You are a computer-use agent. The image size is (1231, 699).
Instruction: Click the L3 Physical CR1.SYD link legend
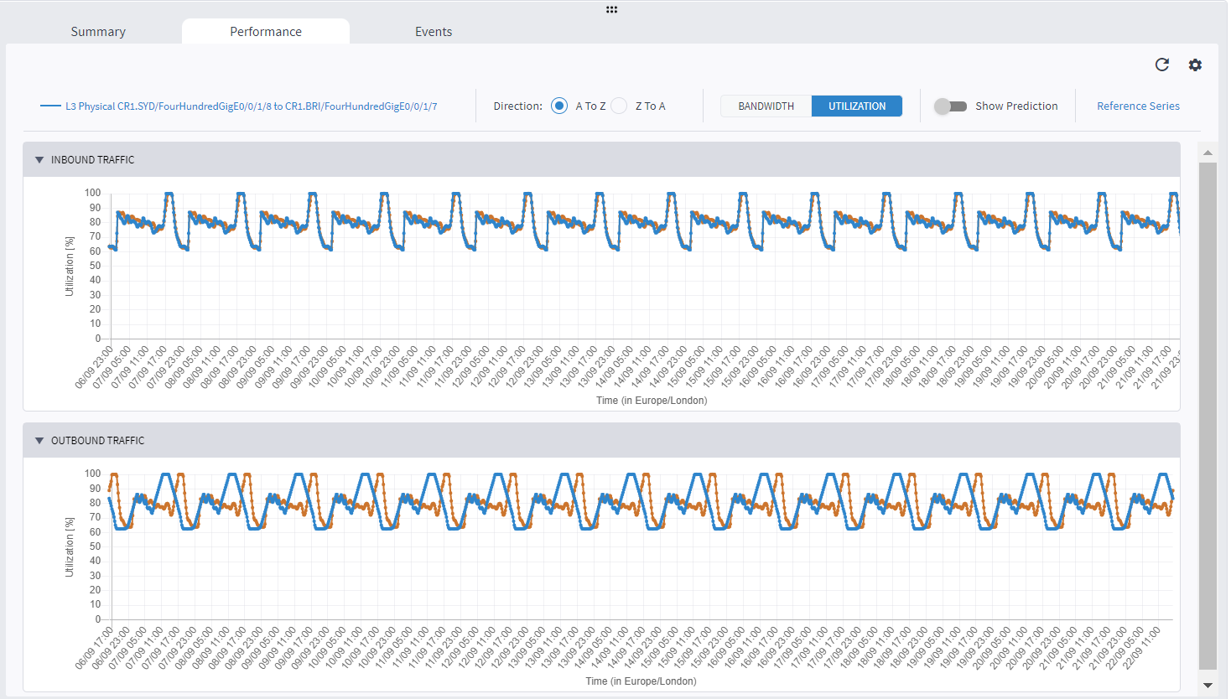(239, 106)
